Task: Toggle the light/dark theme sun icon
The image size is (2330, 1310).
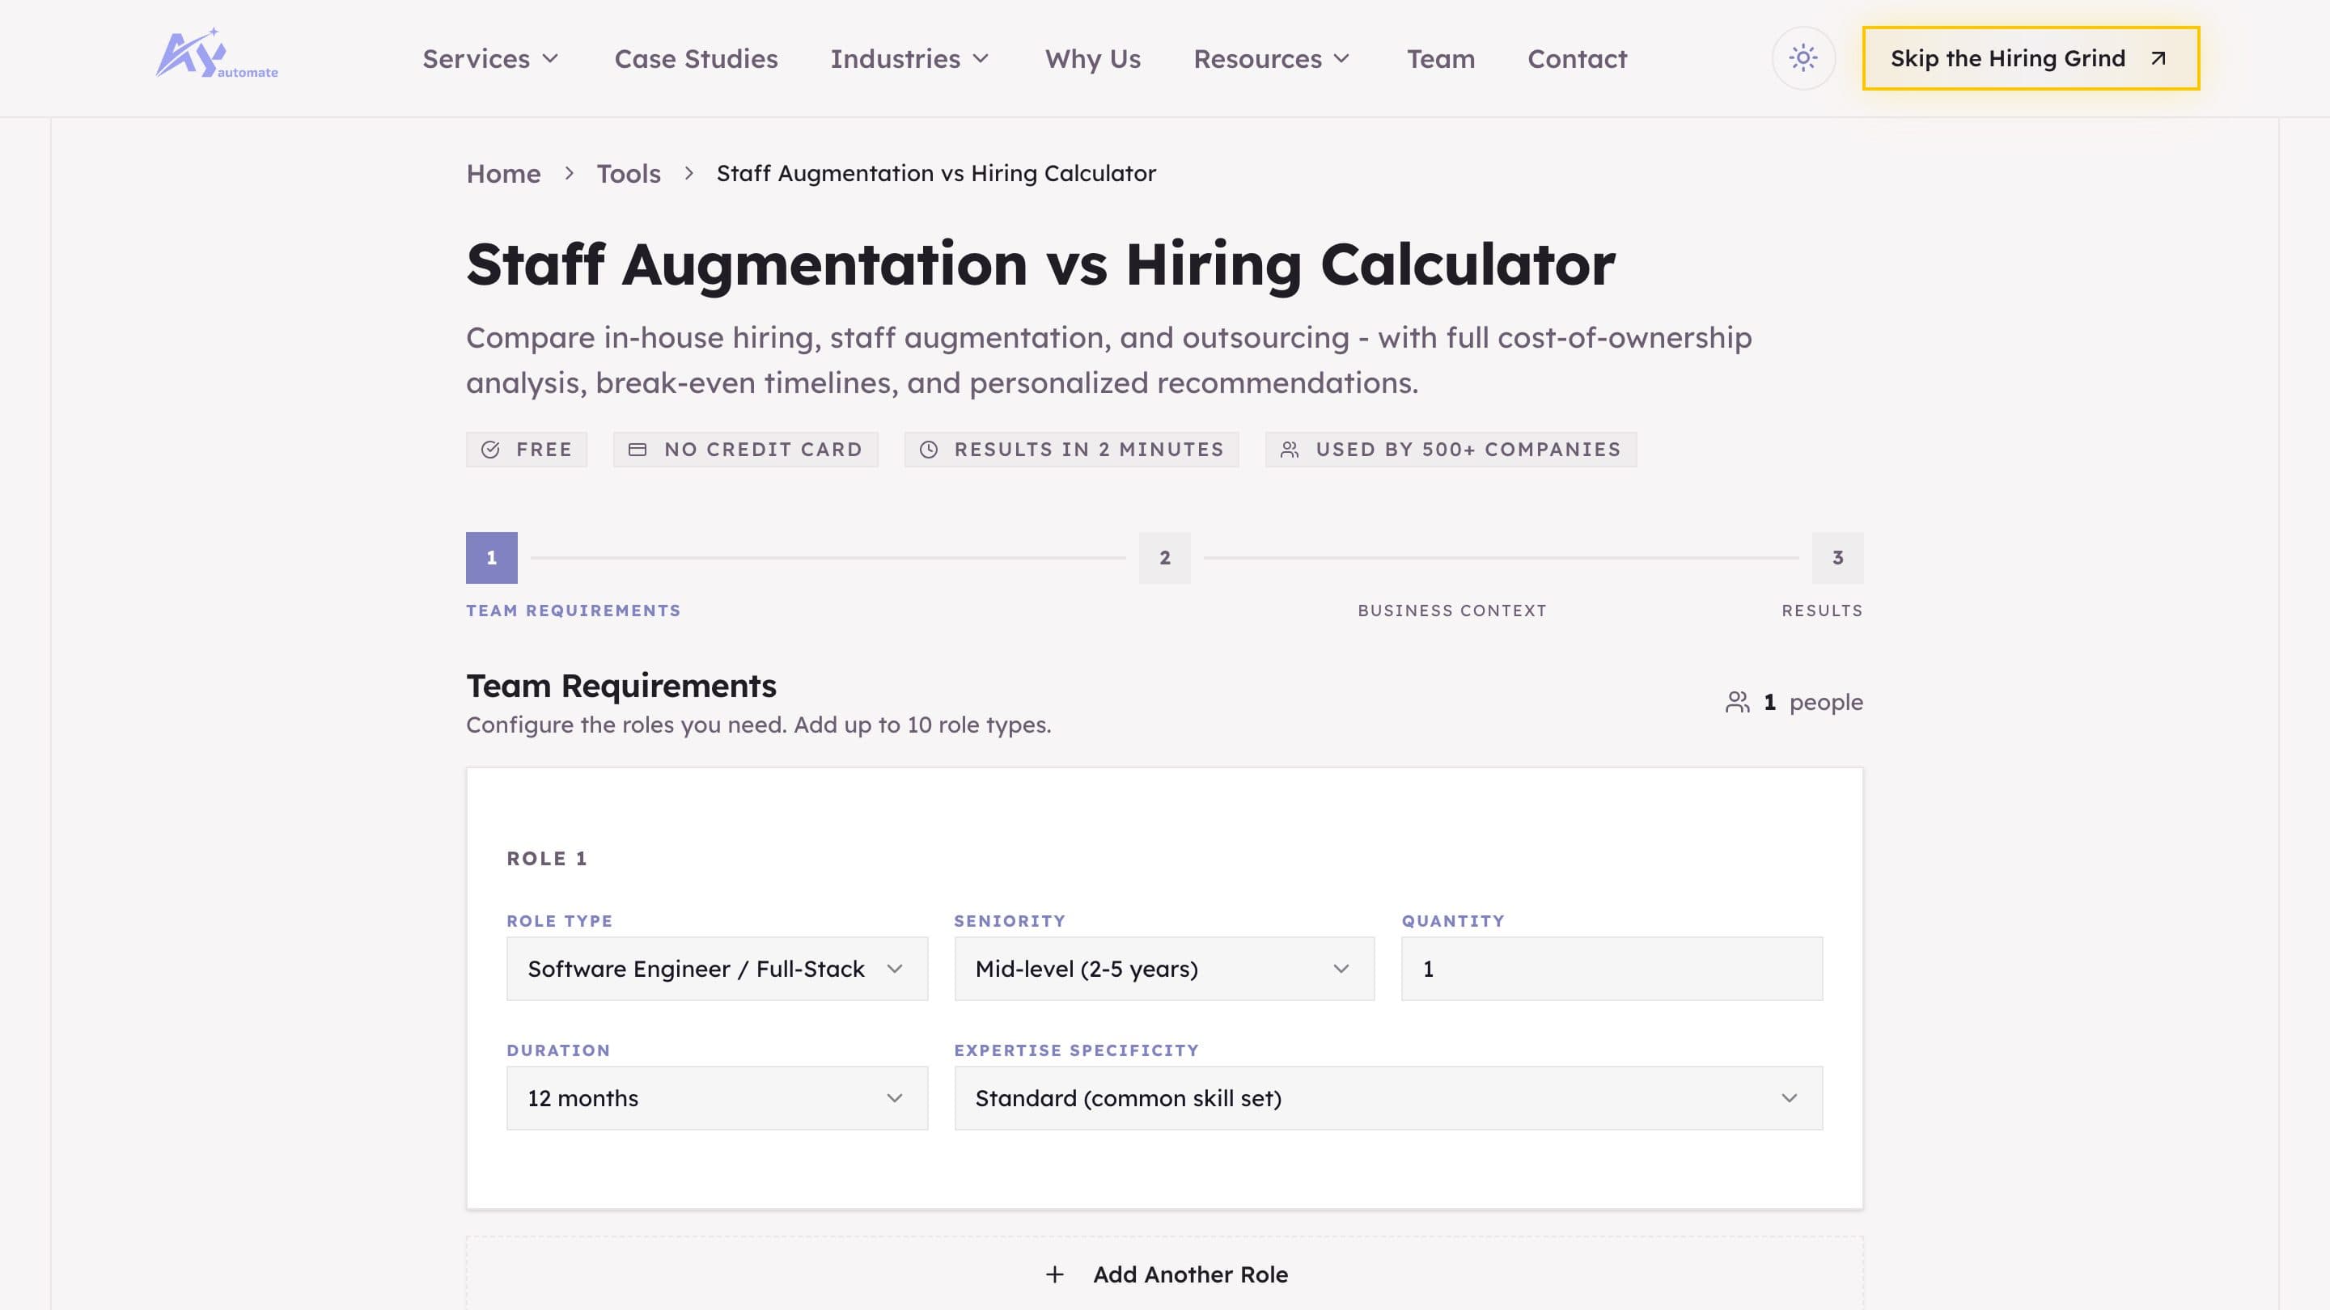Action: click(1803, 58)
